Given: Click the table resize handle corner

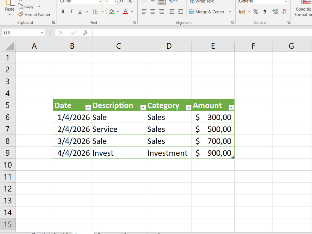Looking at the screenshot, I should coord(233,157).
